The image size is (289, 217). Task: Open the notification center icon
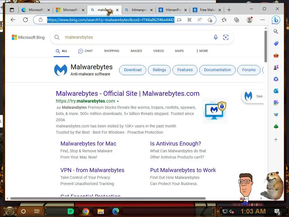[x=277, y=212]
